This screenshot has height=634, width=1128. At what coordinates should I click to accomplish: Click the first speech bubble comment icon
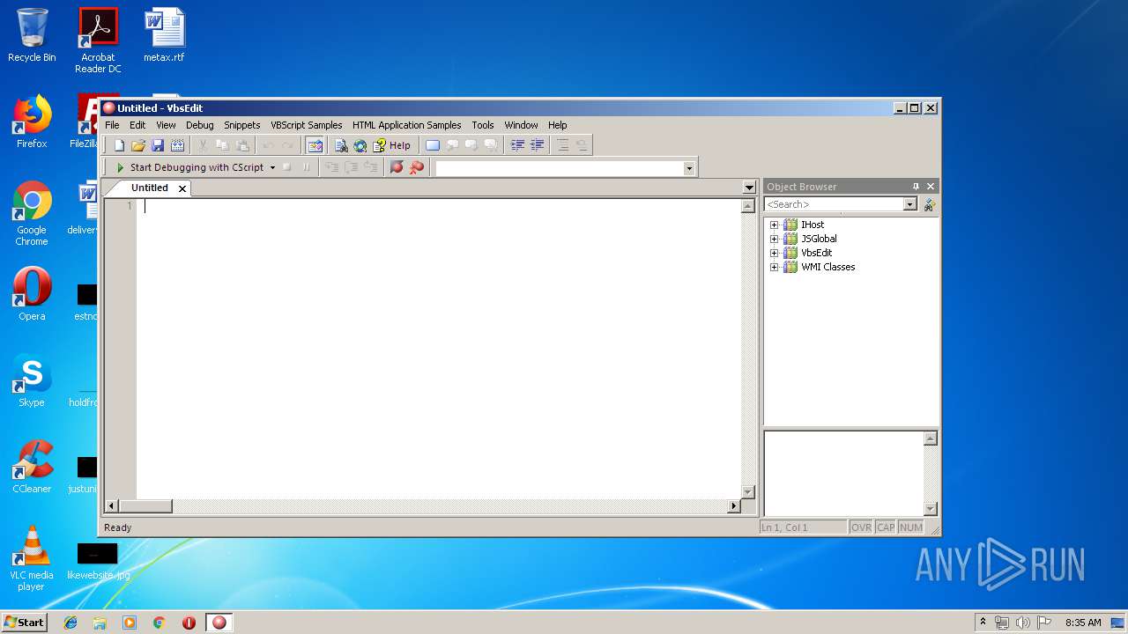point(452,145)
